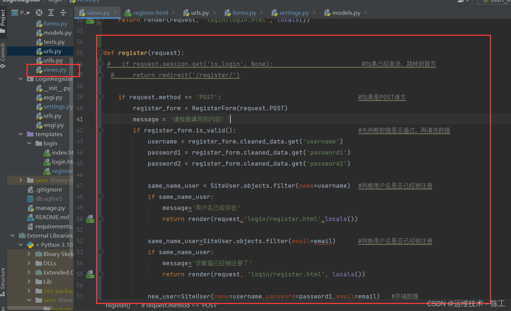Toggle fold marker on commented line 36
Screen dimensions: 511x311
pyautogui.click(x=101, y=64)
